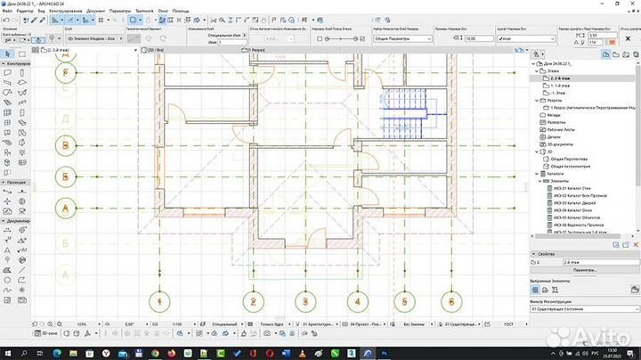Collapse the Этажи tree node
The width and height of the screenshot is (641, 360).
538,72
